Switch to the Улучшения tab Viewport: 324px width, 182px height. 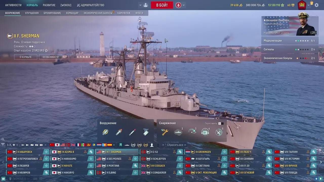(32, 13)
